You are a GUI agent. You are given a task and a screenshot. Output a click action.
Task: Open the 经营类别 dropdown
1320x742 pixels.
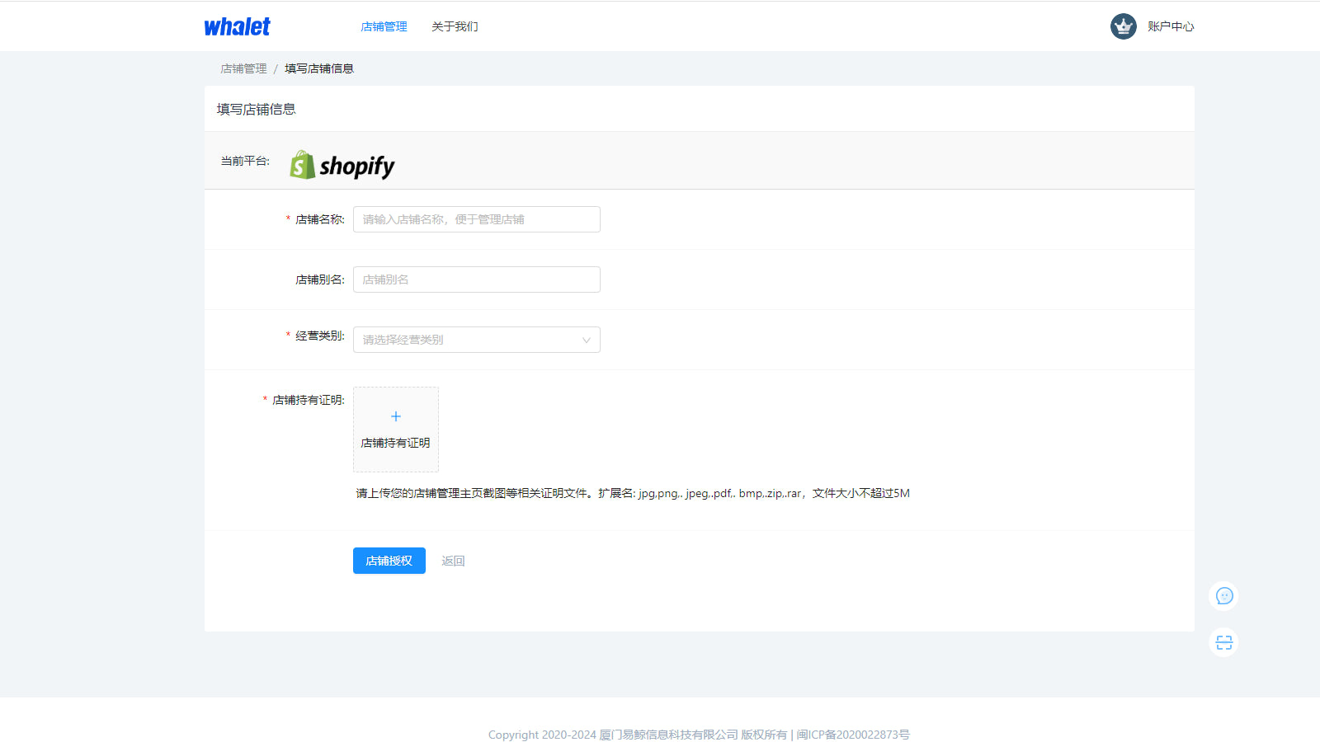point(477,340)
